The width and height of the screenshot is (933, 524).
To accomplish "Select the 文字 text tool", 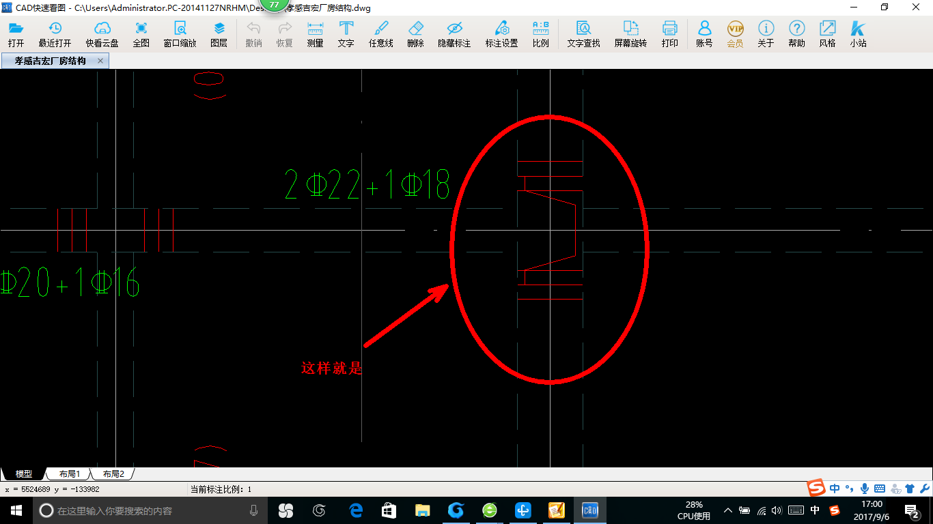I will tap(346, 34).
